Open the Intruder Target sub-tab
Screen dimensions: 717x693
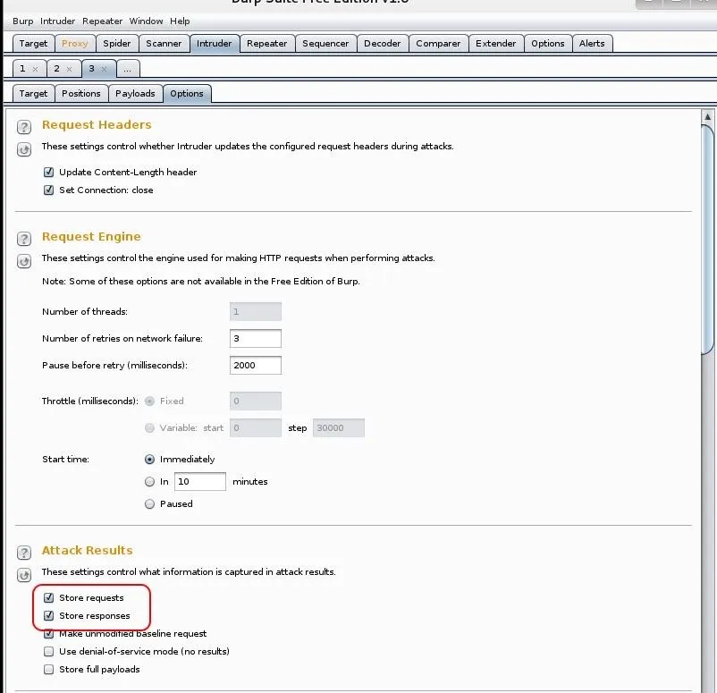33,93
